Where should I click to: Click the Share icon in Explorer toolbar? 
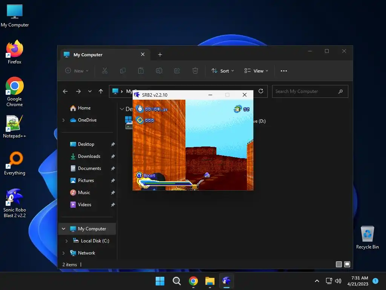[177, 71]
